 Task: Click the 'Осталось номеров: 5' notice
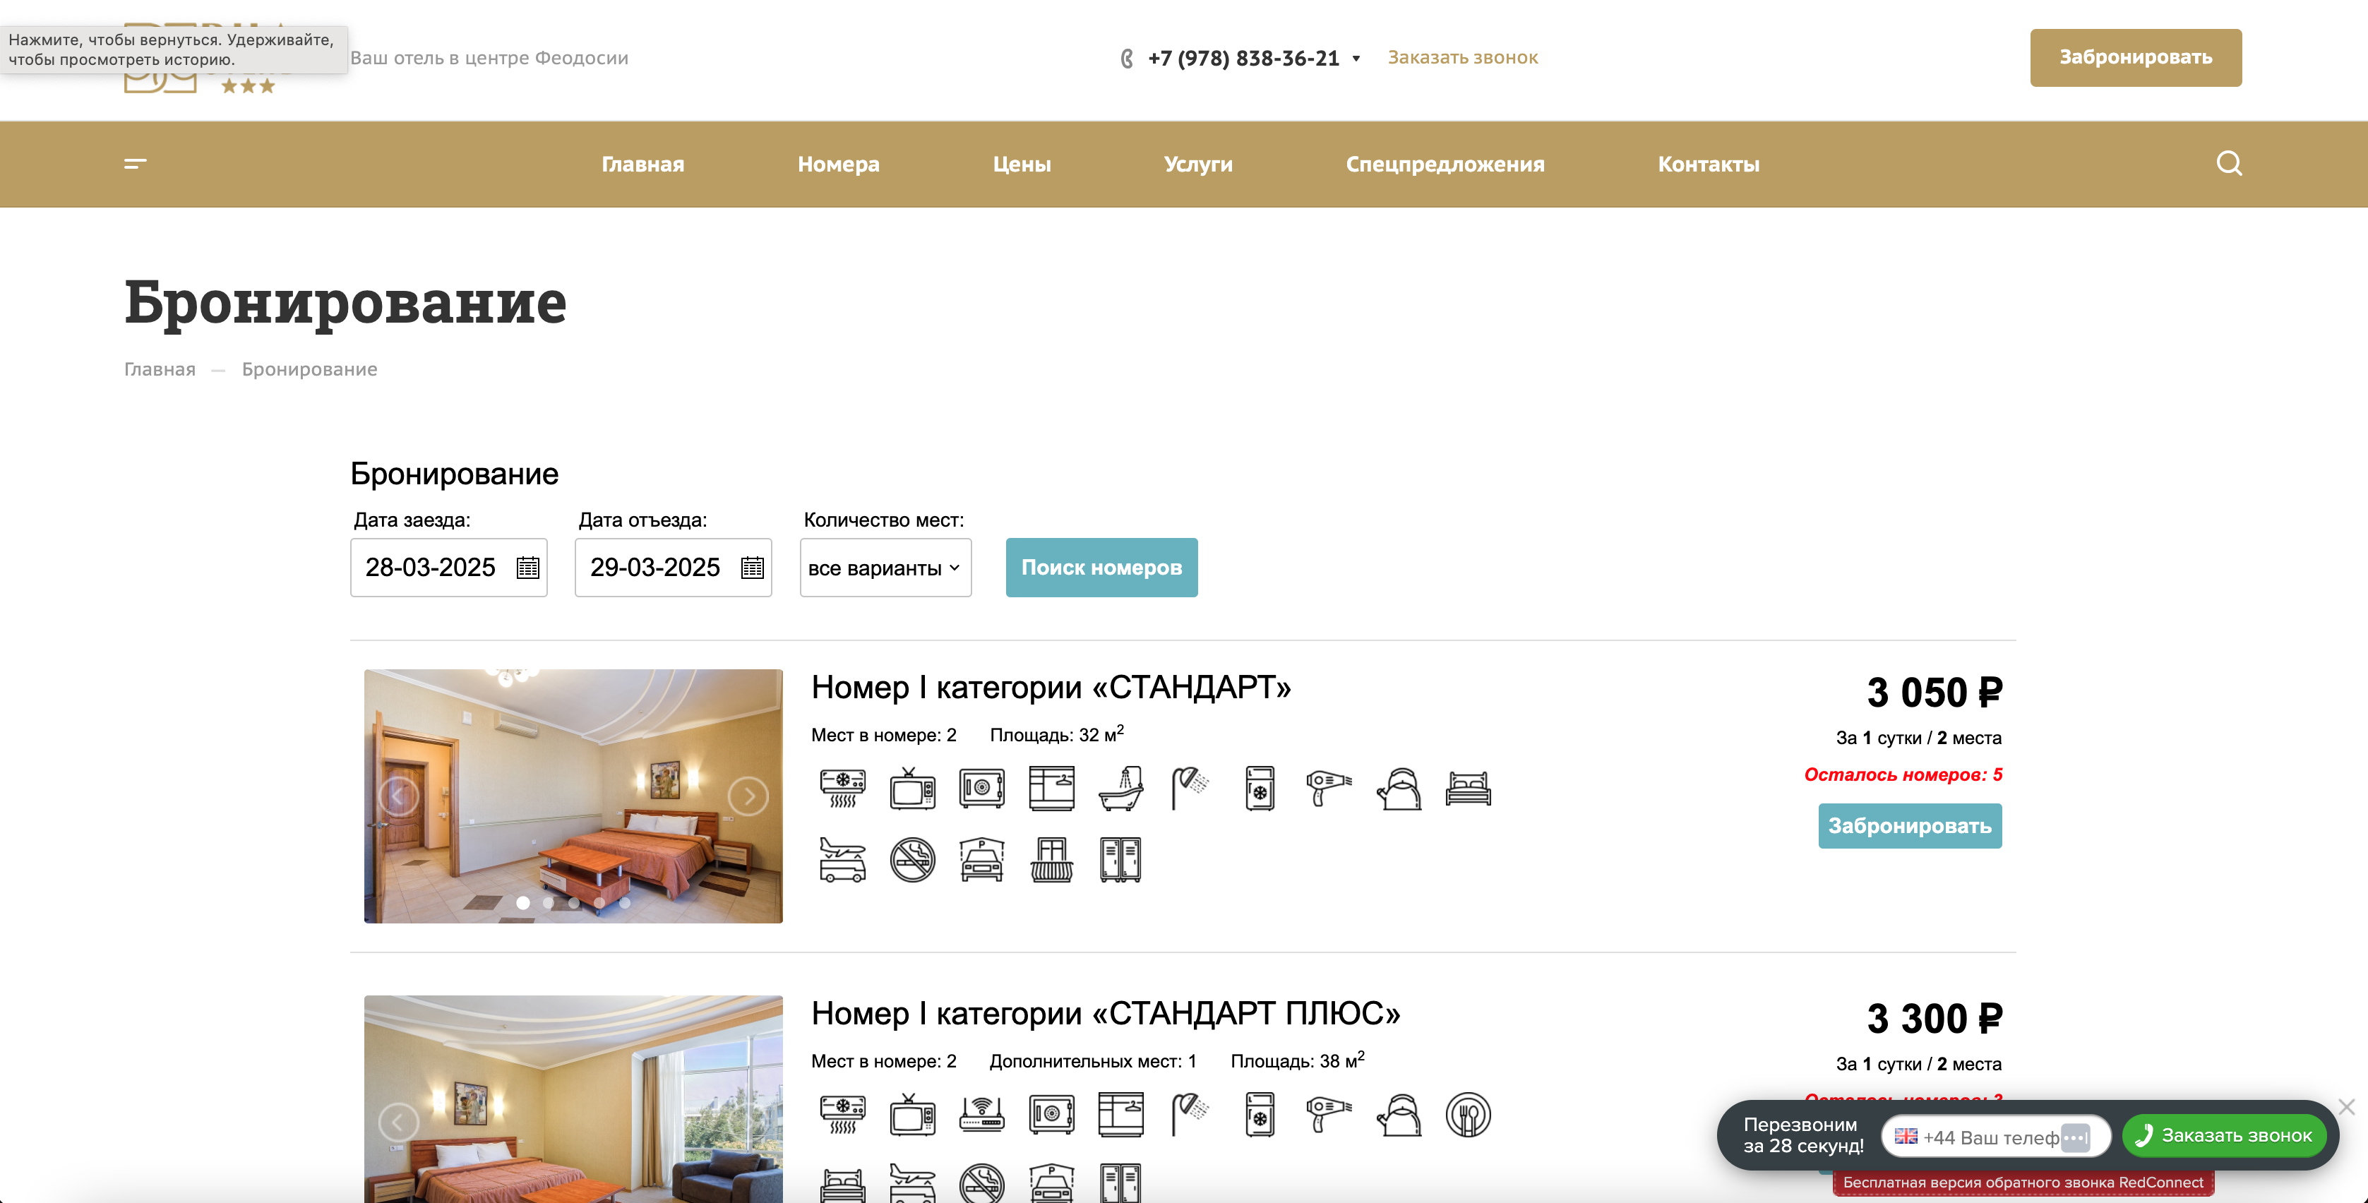click(1902, 774)
